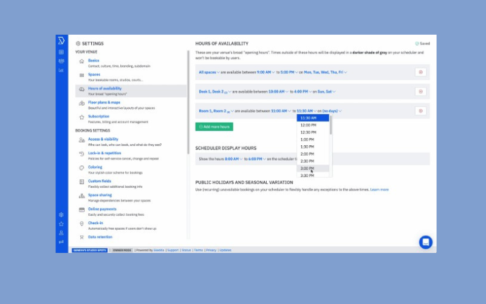Click the star icon beside Subscription
Image resolution: width=486 pixels, height=304 pixels.
81,117
